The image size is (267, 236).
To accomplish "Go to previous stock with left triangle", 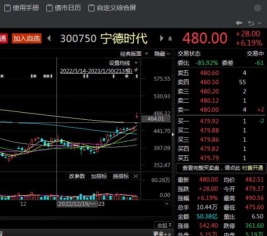I will (49, 38).
